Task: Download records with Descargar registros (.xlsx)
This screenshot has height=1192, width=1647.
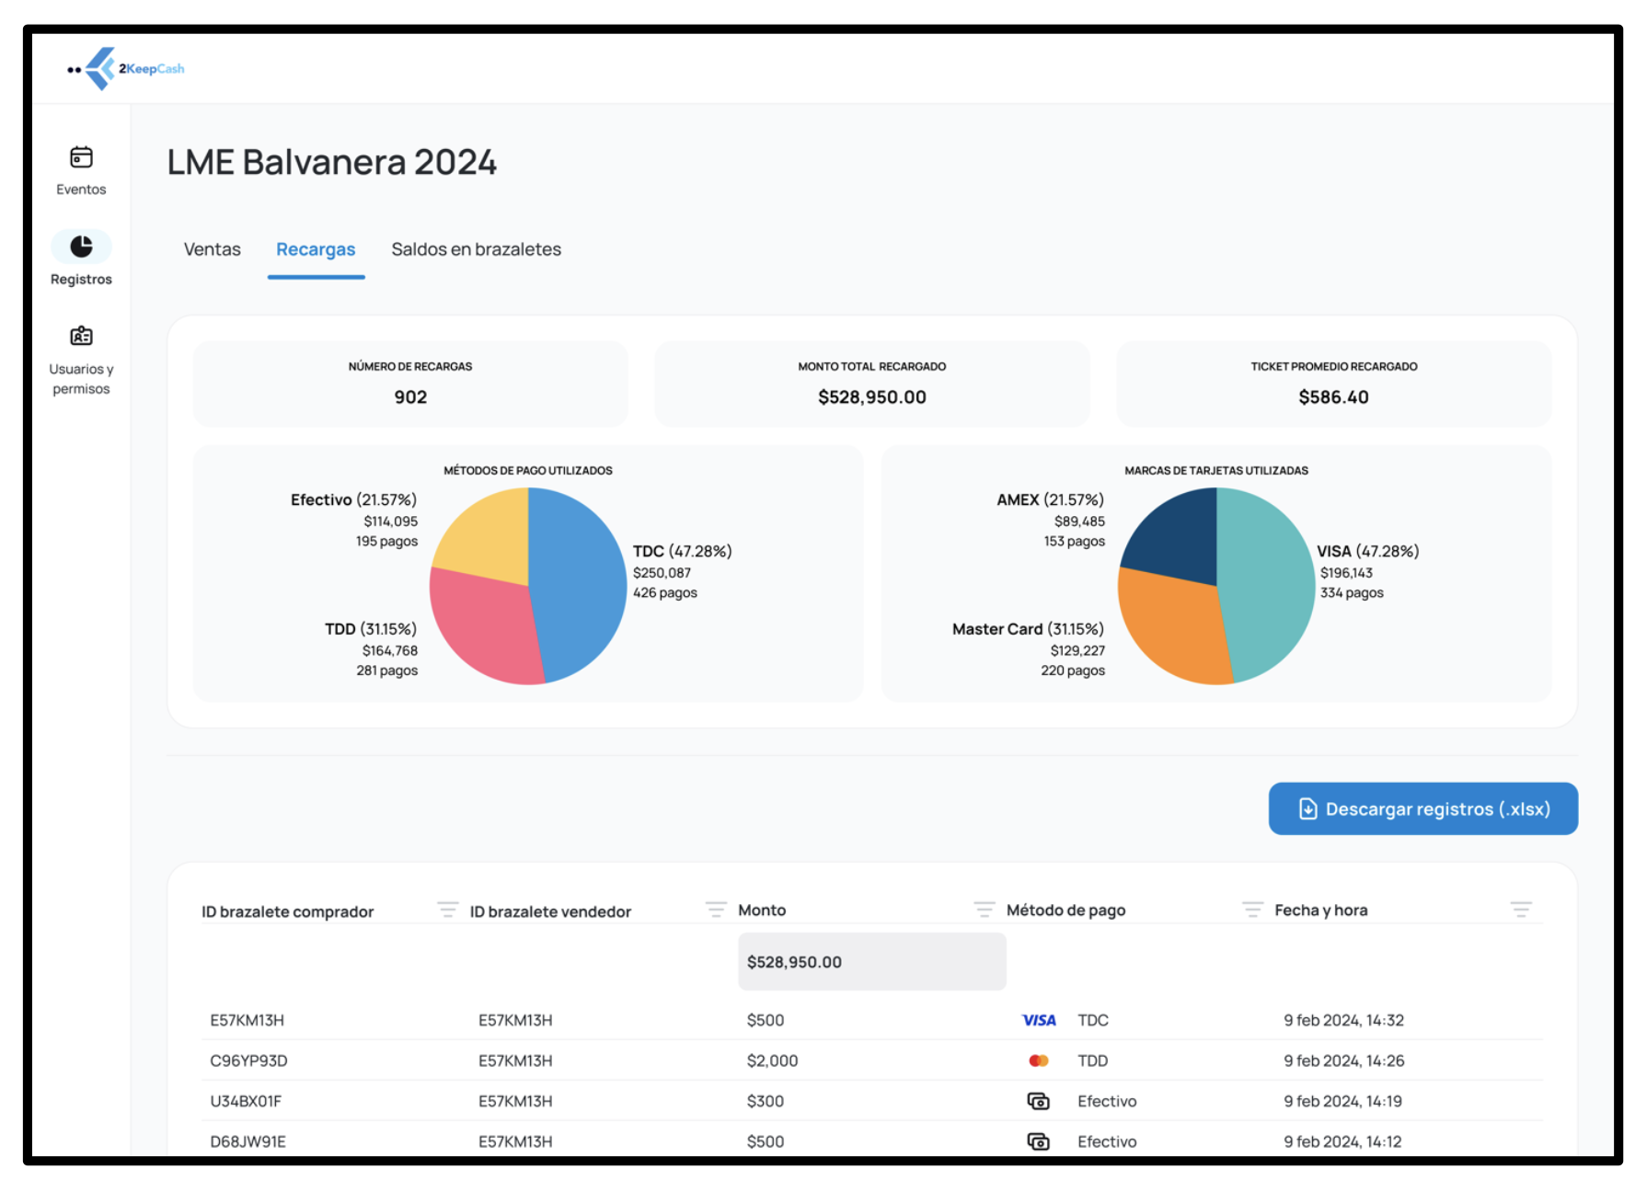Action: click(x=1423, y=808)
